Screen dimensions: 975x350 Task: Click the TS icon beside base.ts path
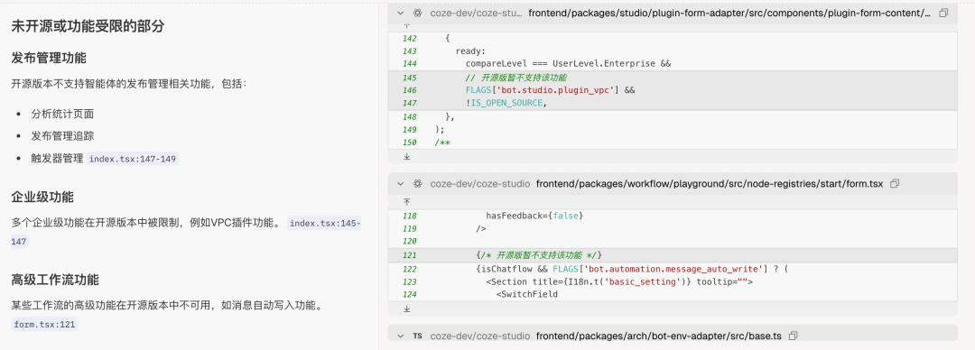pos(417,336)
